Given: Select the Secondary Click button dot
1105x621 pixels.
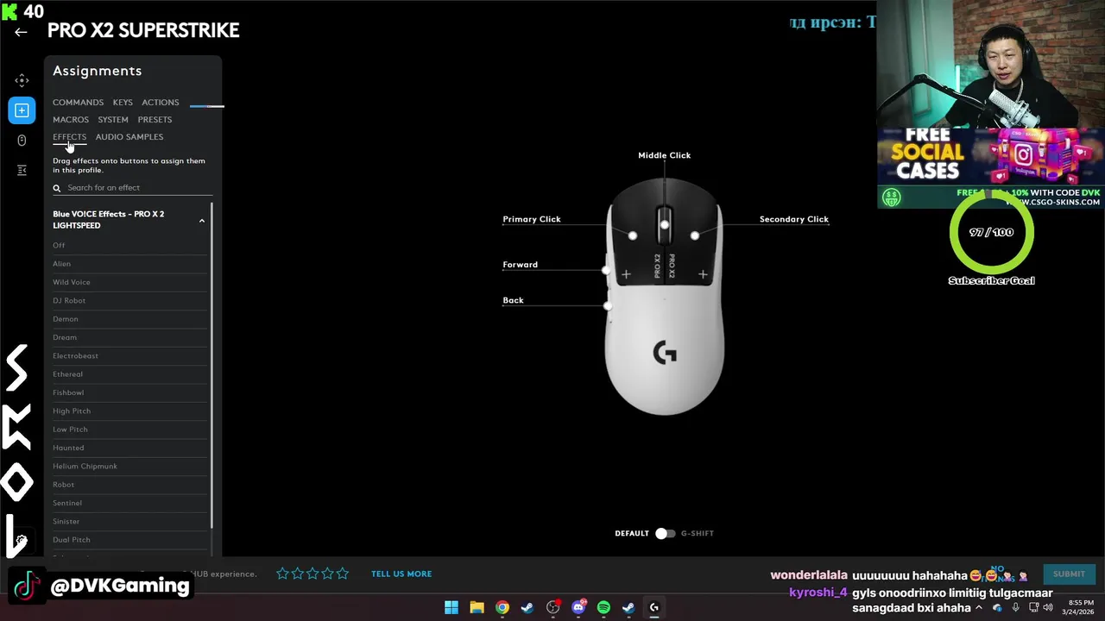Looking at the screenshot, I should tap(695, 235).
